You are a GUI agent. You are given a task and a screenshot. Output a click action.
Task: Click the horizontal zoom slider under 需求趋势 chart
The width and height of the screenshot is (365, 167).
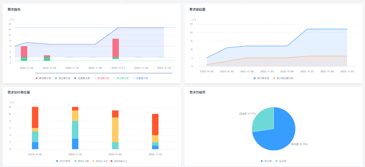104,73
